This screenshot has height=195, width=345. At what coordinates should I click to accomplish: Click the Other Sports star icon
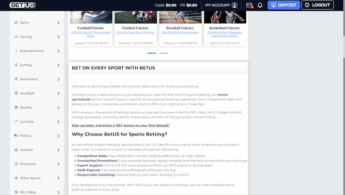coord(16,178)
